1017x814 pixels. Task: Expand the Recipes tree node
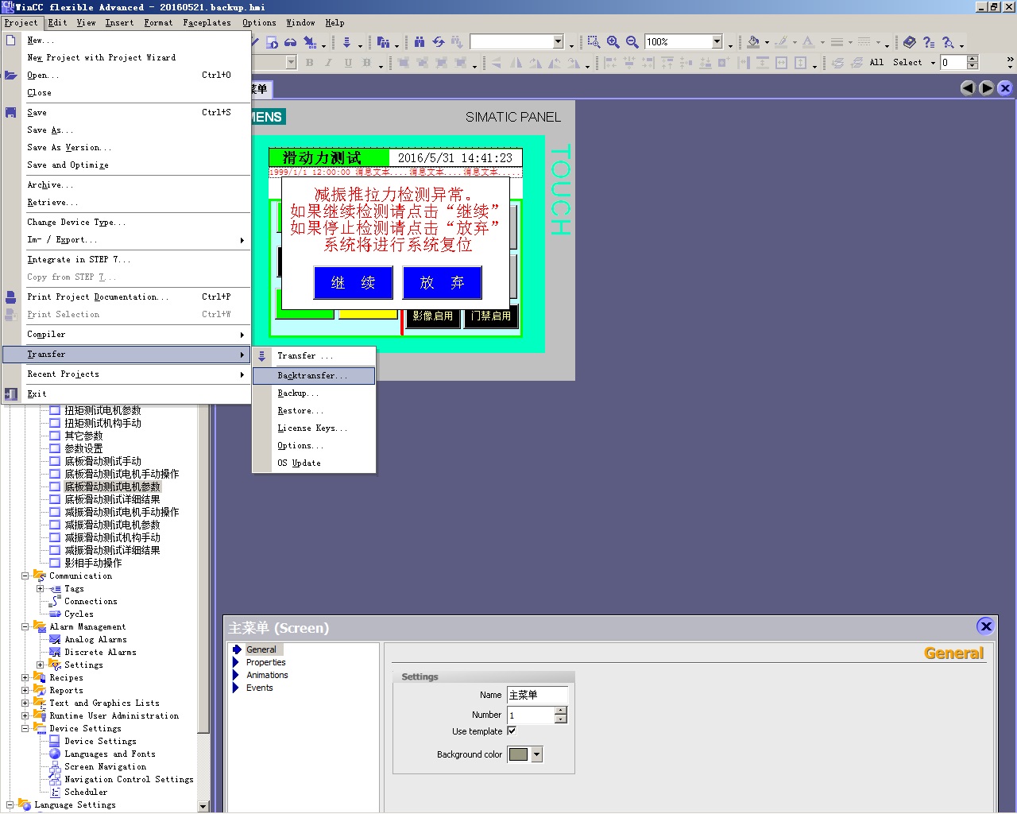click(25, 678)
